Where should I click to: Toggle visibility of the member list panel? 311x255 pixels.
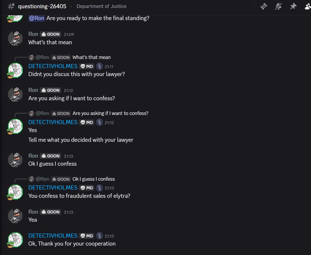tap(307, 6)
